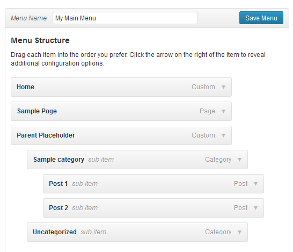Select the Post 2 sub item

[x=153, y=208]
